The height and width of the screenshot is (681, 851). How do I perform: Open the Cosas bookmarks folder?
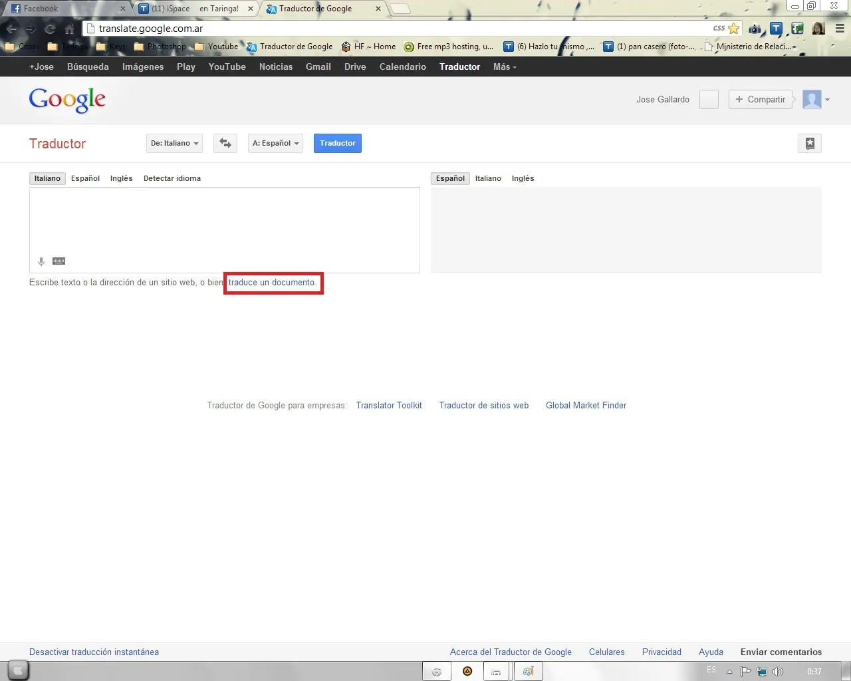tap(23, 47)
